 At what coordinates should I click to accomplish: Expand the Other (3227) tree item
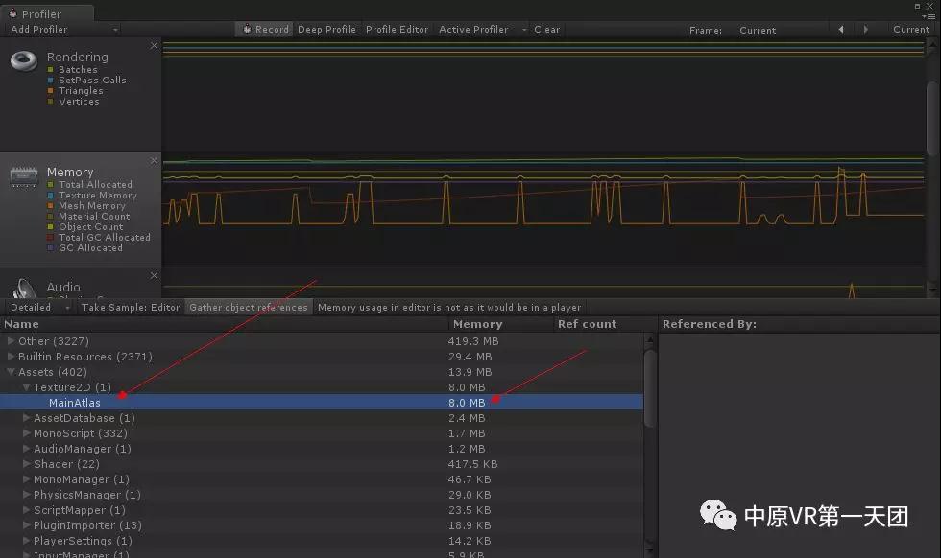[x=12, y=341]
